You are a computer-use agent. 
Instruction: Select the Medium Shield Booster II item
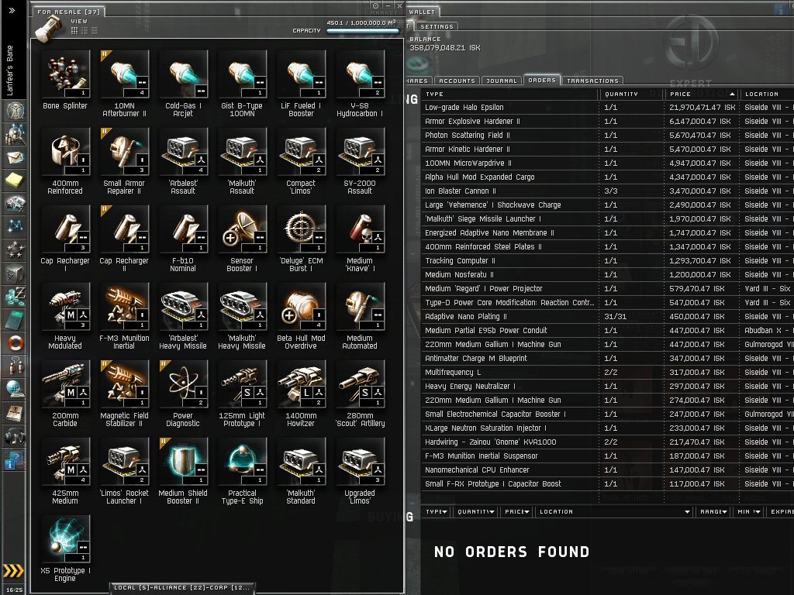[183, 470]
